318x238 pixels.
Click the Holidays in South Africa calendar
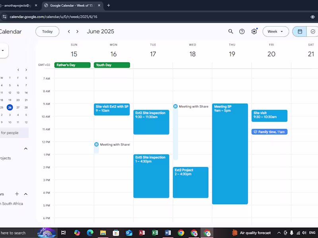click(x=12, y=203)
